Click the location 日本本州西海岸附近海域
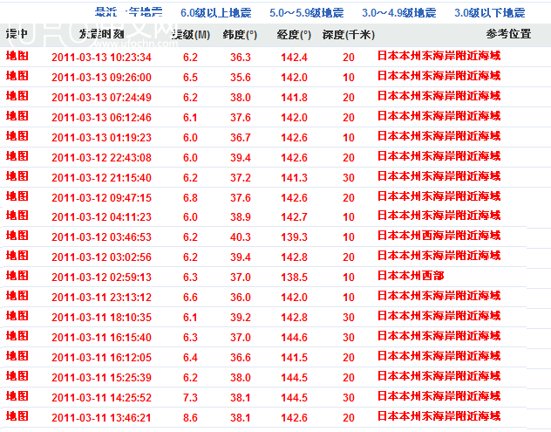The width and height of the screenshot is (551, 432). pyautogui.click(x=439, y=236)
